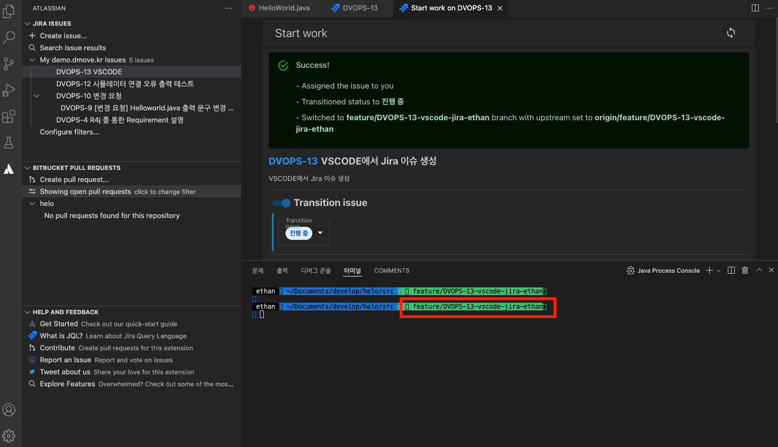The height and width of the screenshot is (447, 778).
Task: Refresh the Start work webview
Action: 731,33
